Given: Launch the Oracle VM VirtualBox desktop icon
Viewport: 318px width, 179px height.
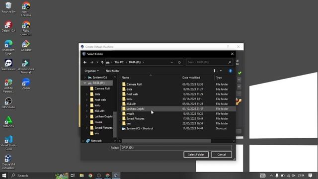Looking at the screenshot, I should pos(8,162).
